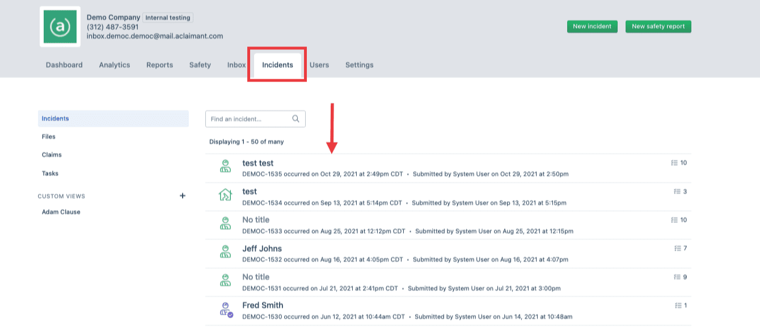Open the Adam Clause custom view

coord(61,212)
